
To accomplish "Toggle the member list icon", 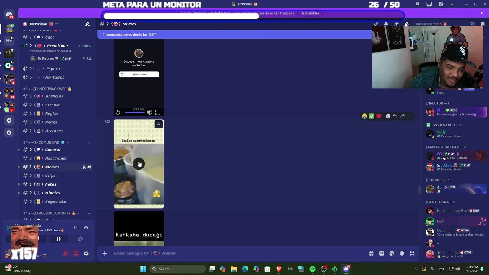I will [406, 24].
